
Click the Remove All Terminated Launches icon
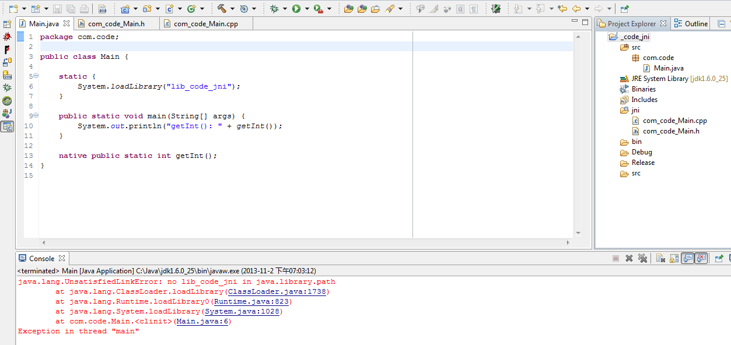click(642, 258)
